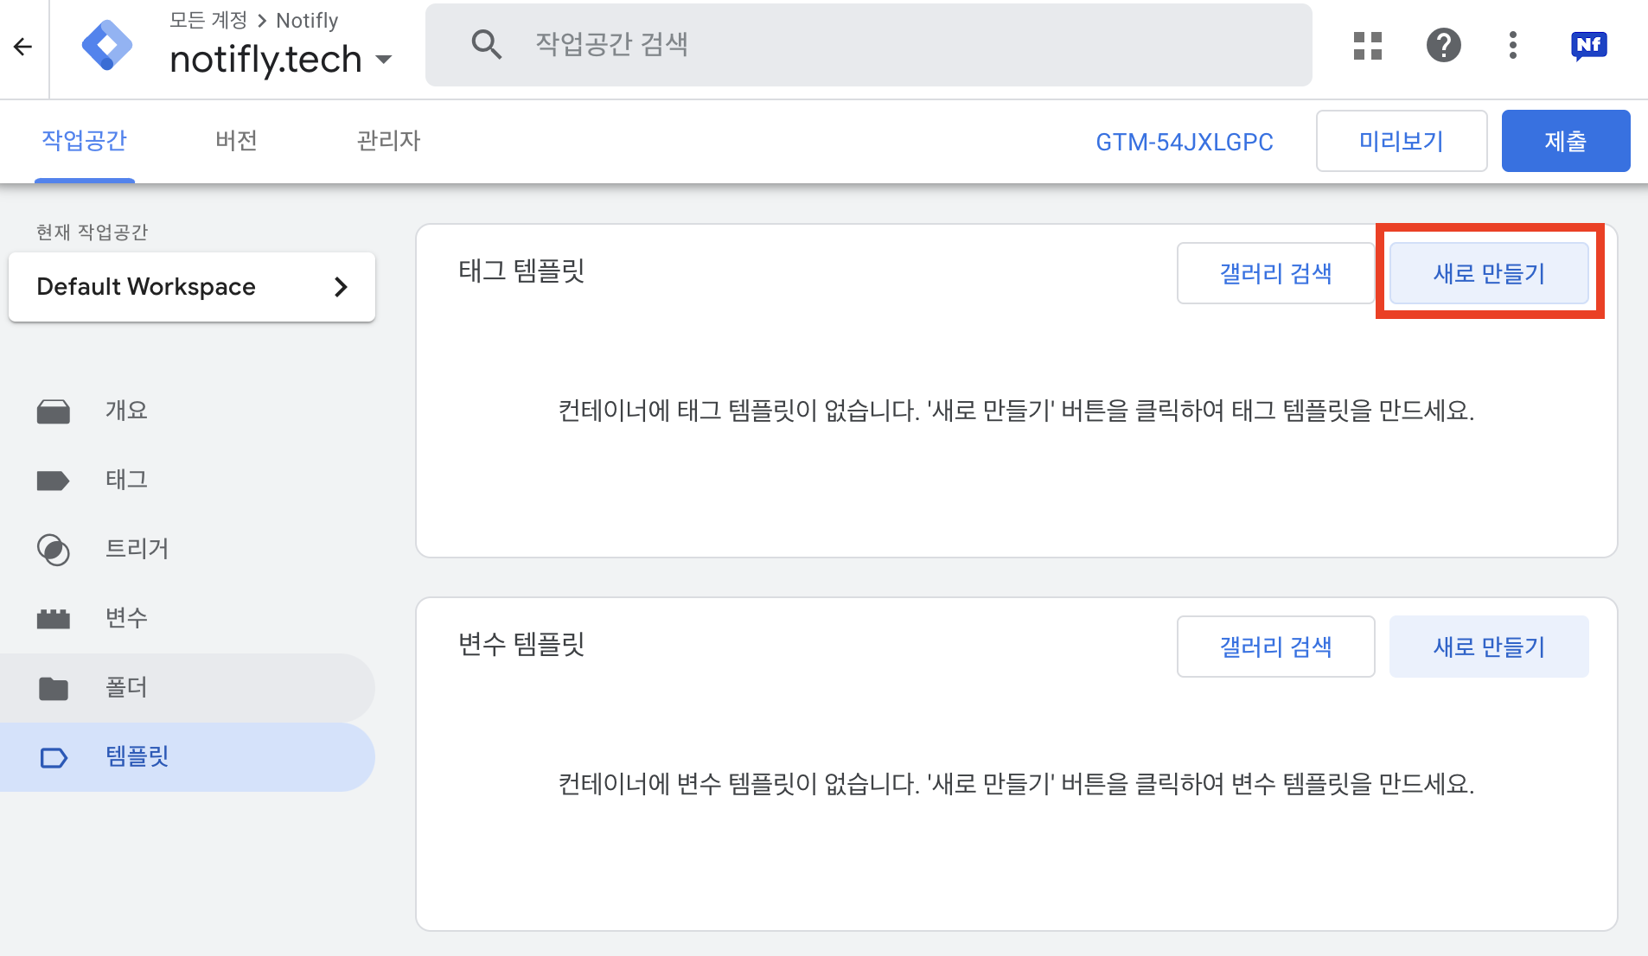The width and height of the screenshot is (1648, 956).
Task: Open the 폴더 sidebar icon
Action: (x=54, y=687)
